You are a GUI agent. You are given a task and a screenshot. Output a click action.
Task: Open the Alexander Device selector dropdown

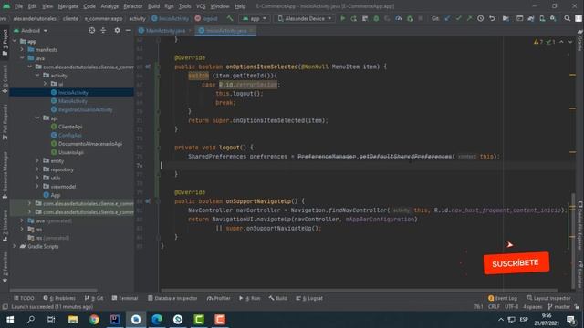(304, 18)
